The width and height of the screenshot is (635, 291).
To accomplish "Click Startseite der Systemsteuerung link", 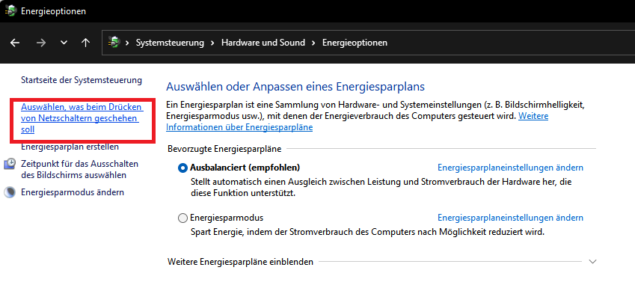I will pyautogui.click(x=82, y=80).
